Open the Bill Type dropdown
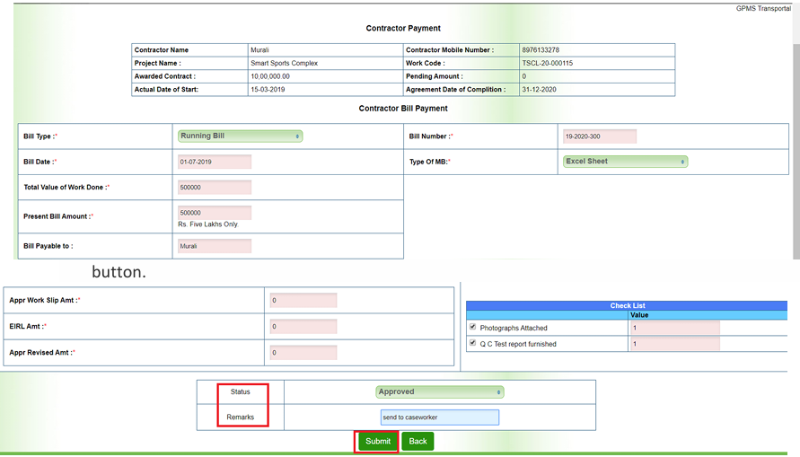The image size is (800, 457). 240,136
